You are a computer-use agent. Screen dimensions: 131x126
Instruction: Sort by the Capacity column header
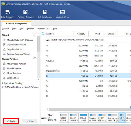[81, 34]
